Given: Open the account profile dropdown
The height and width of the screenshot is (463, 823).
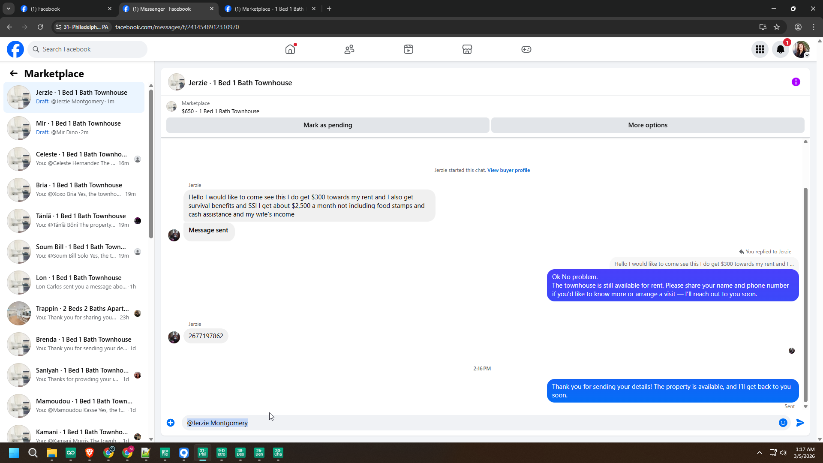Looking at the screenshot, I should (x=801, y=49).
